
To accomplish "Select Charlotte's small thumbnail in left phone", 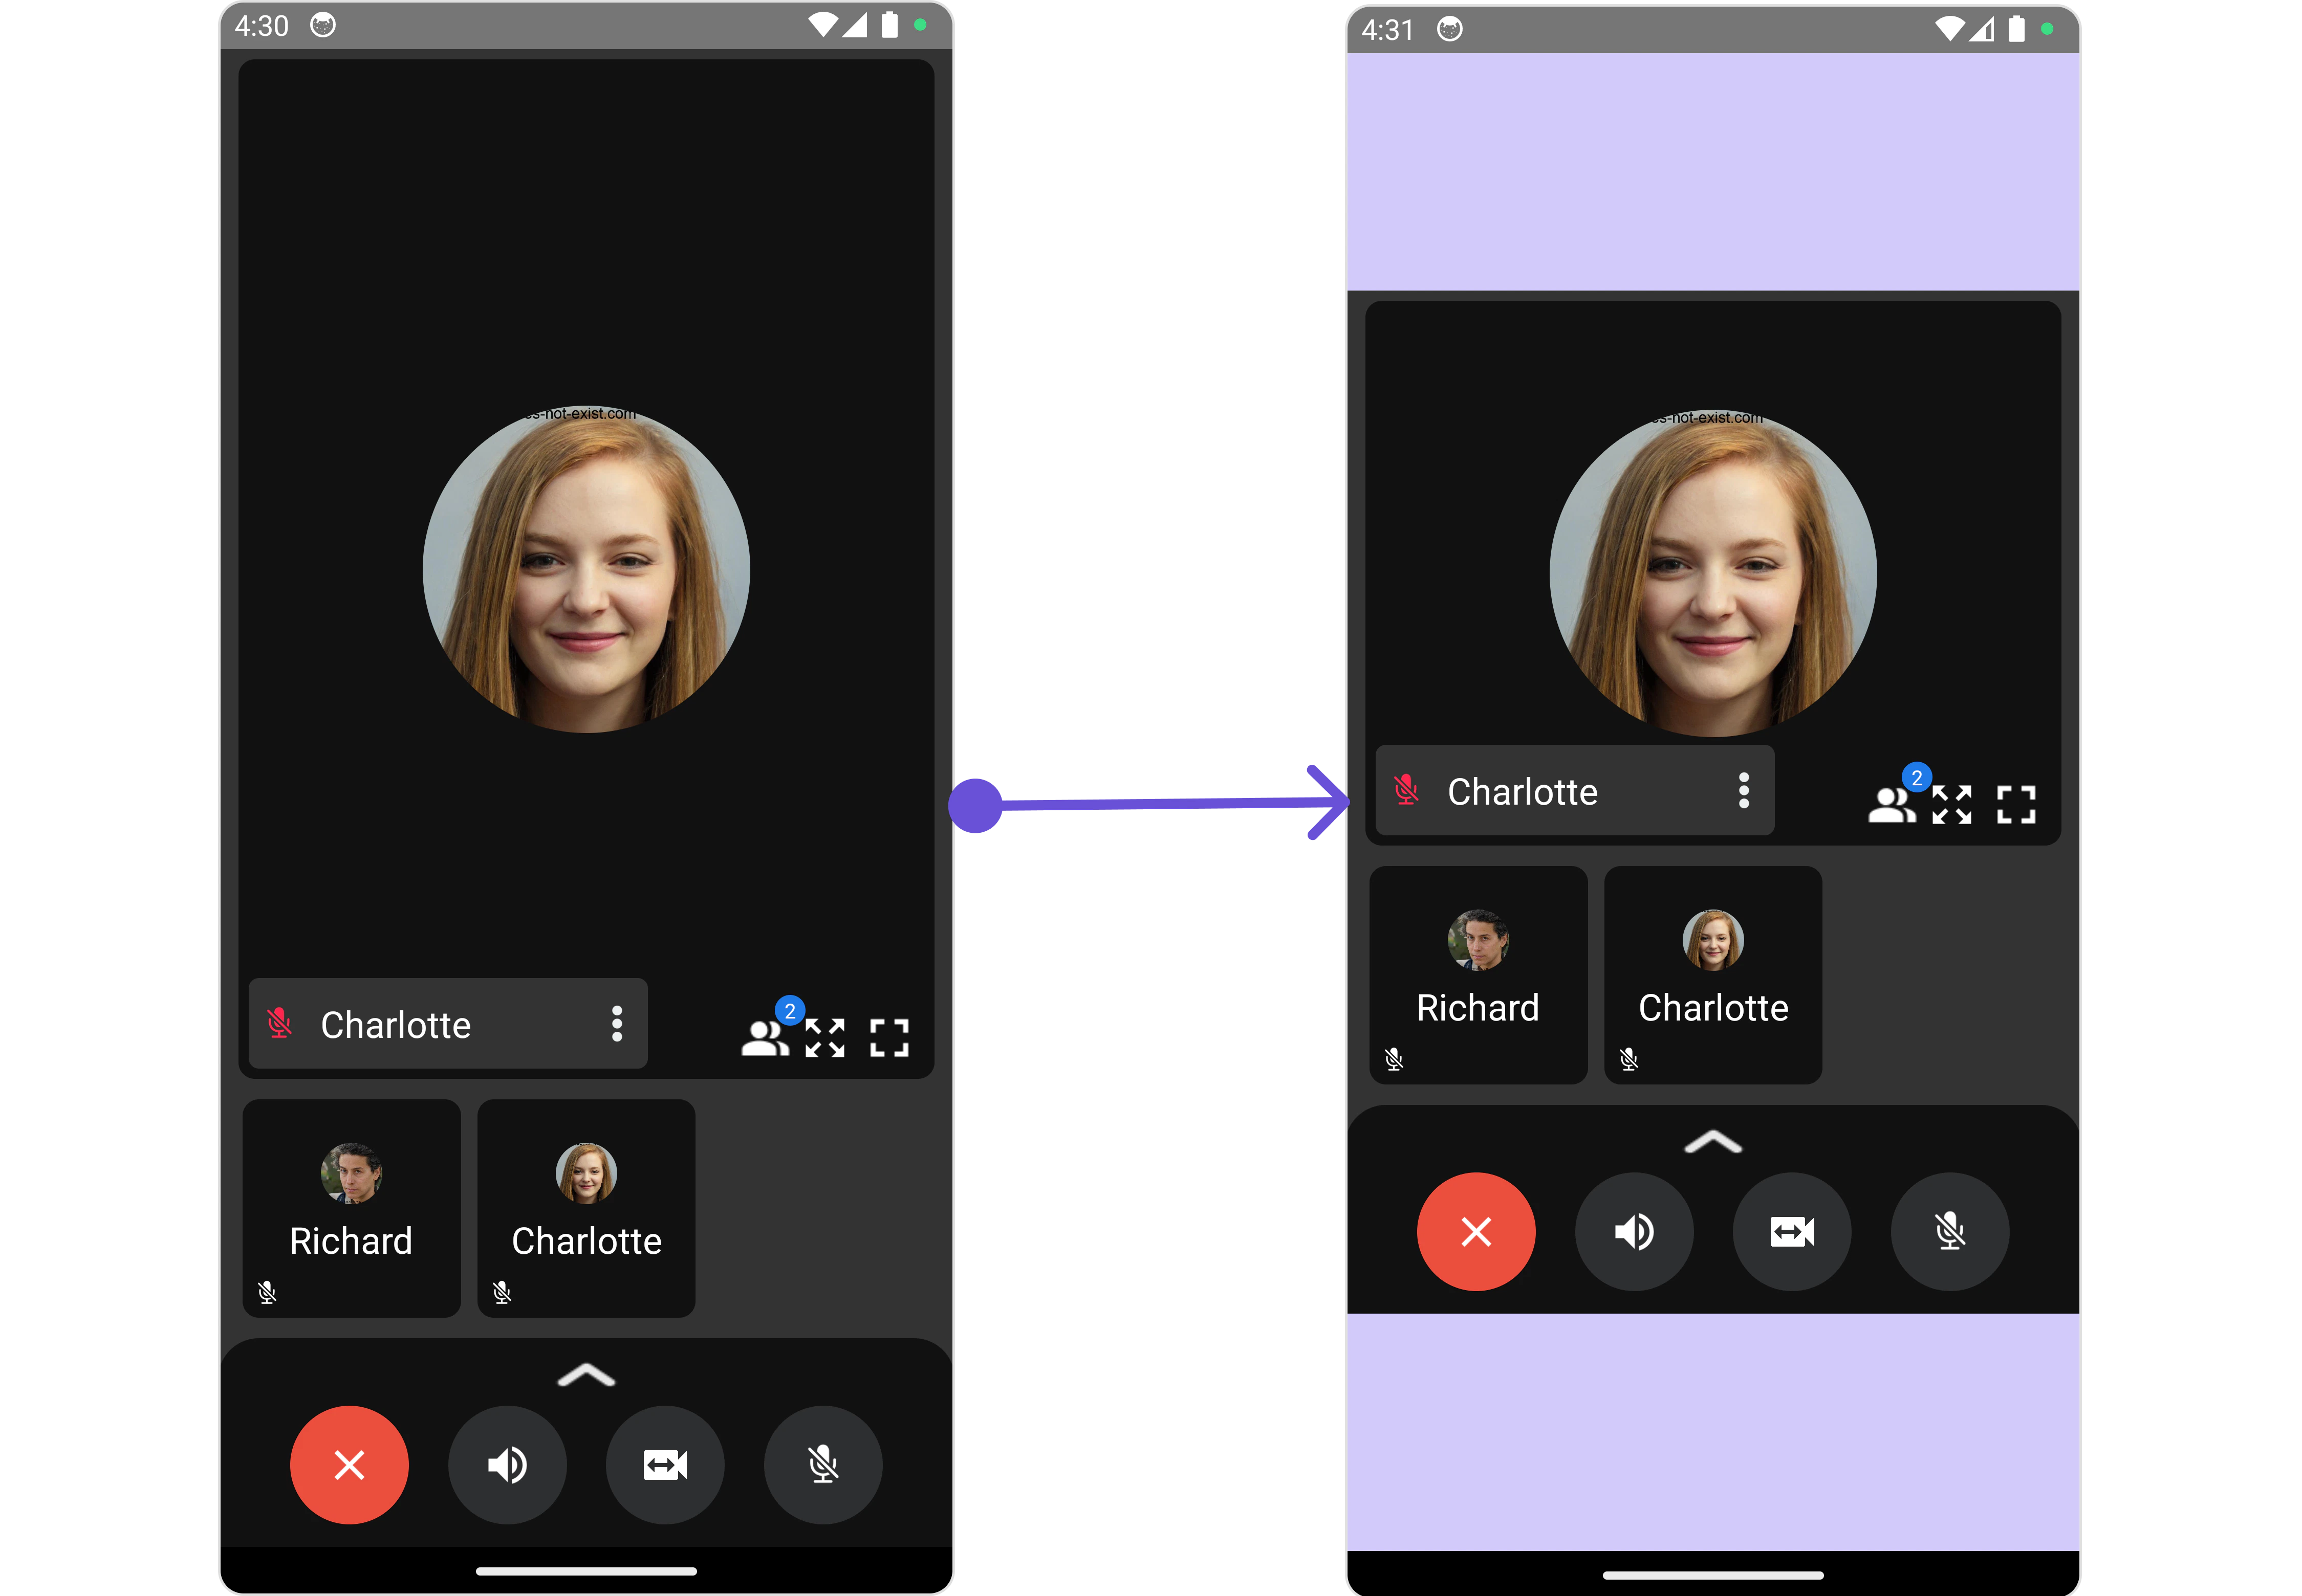I will click(587, 1208).
